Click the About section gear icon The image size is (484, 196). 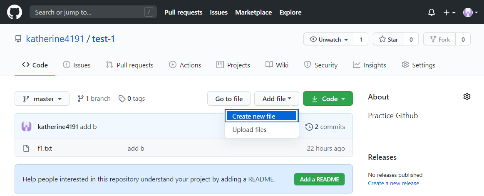pyautogui.click(x=467, y=97)
